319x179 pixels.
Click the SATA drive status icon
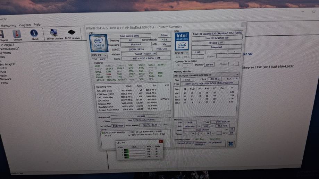click(x=102, y=133)
